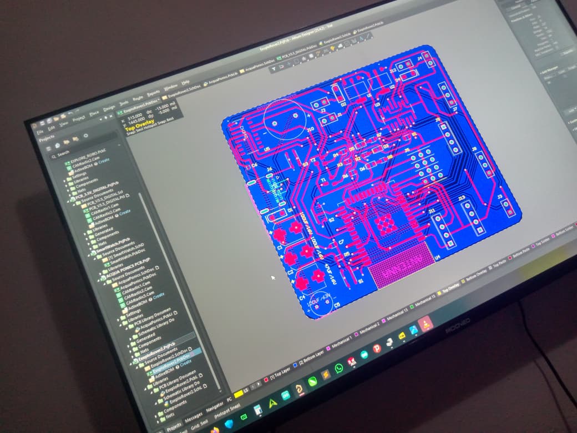This screenshot has width=577, height=433.
Task: Open the Project menu
Action: [78, 119]
